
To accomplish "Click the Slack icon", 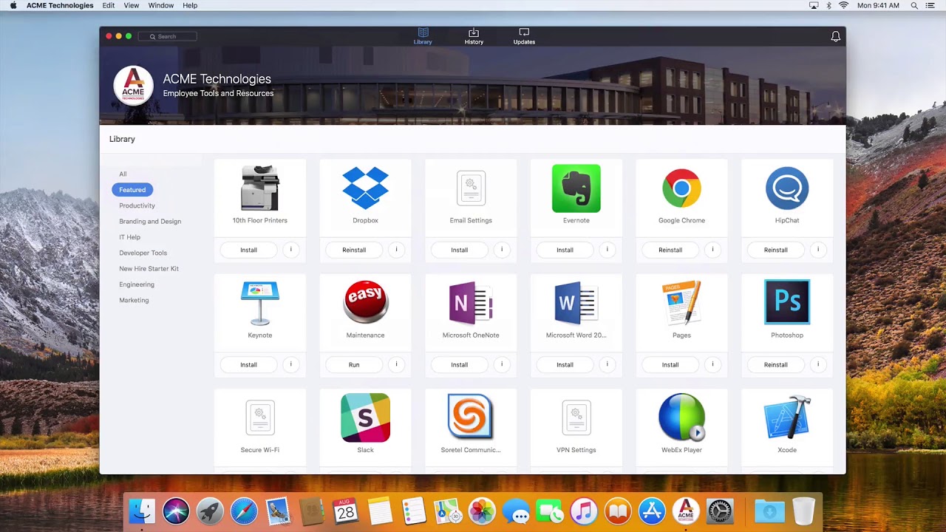I will click(365, 417).
